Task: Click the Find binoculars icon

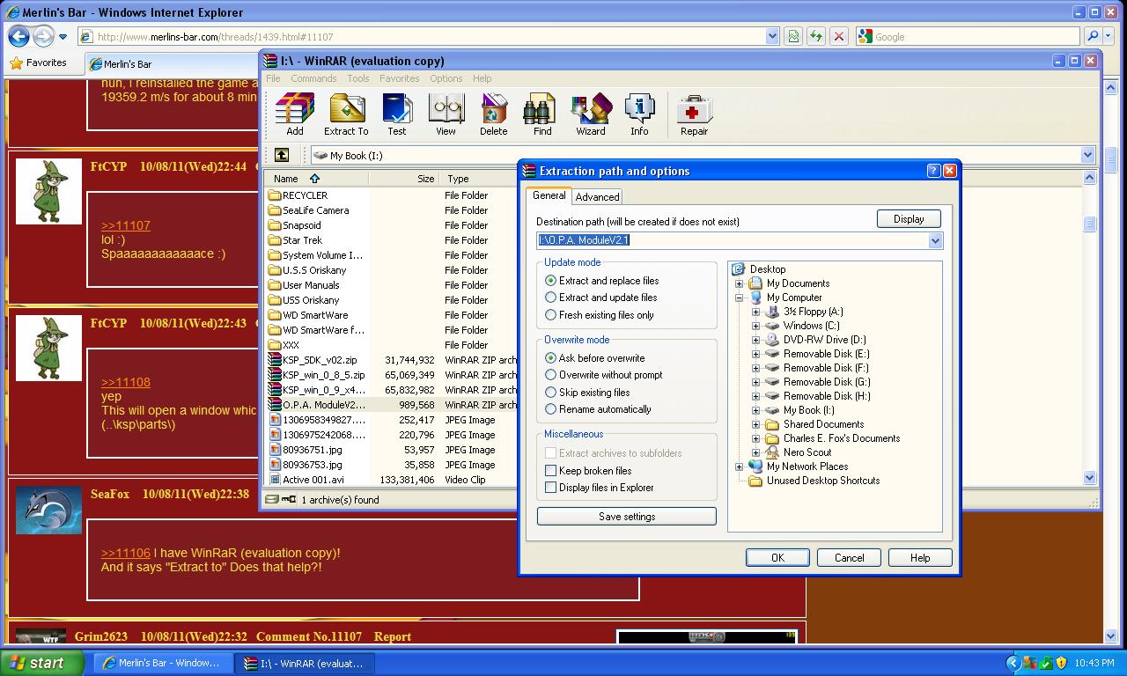Action: [x=542, y=115]
